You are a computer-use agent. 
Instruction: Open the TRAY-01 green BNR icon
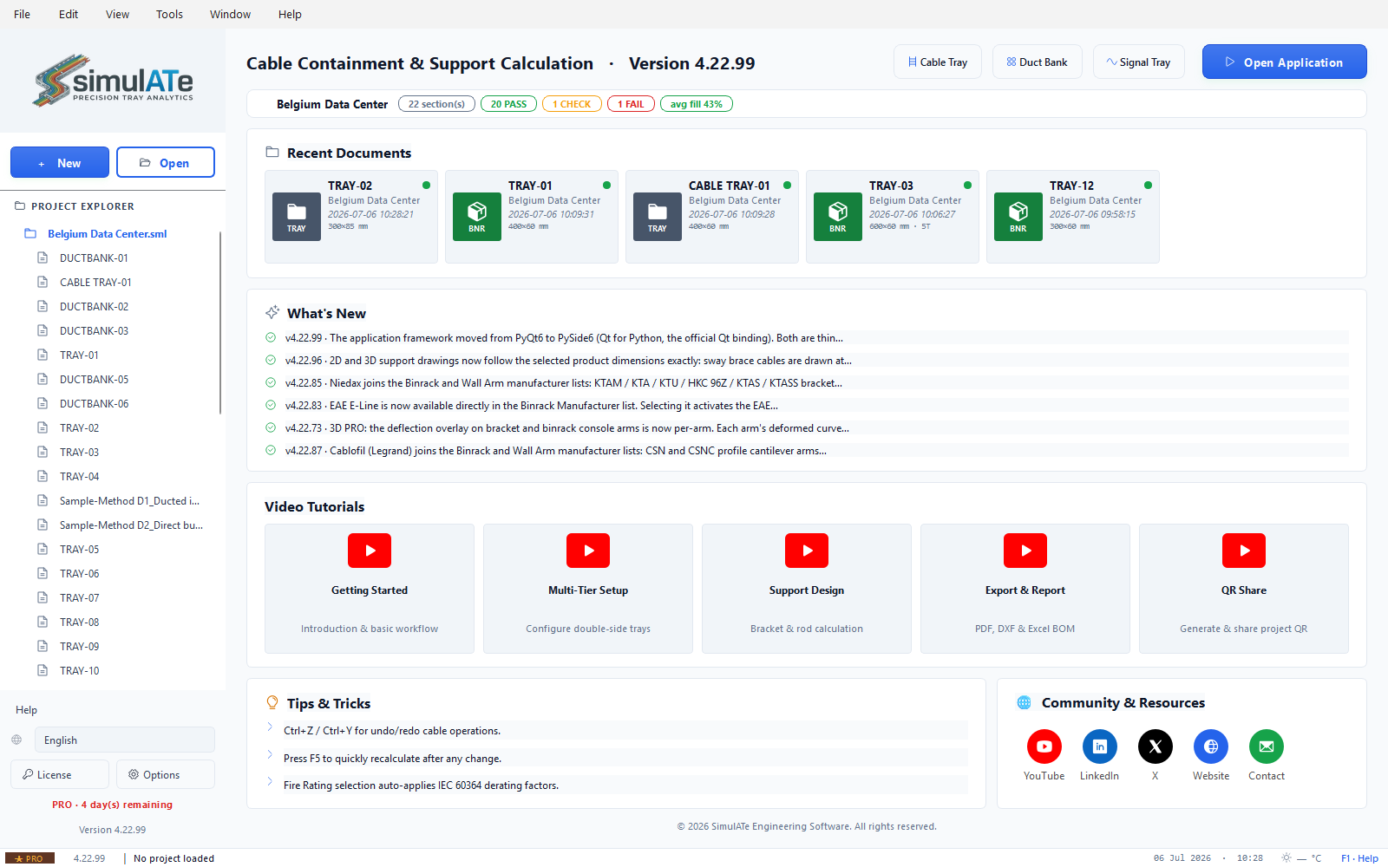coord(477,217)
